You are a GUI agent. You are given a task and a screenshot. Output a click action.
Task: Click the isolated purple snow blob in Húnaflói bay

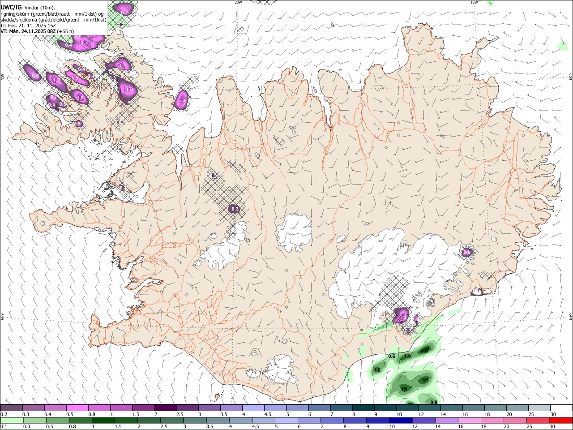click(182, 100)
